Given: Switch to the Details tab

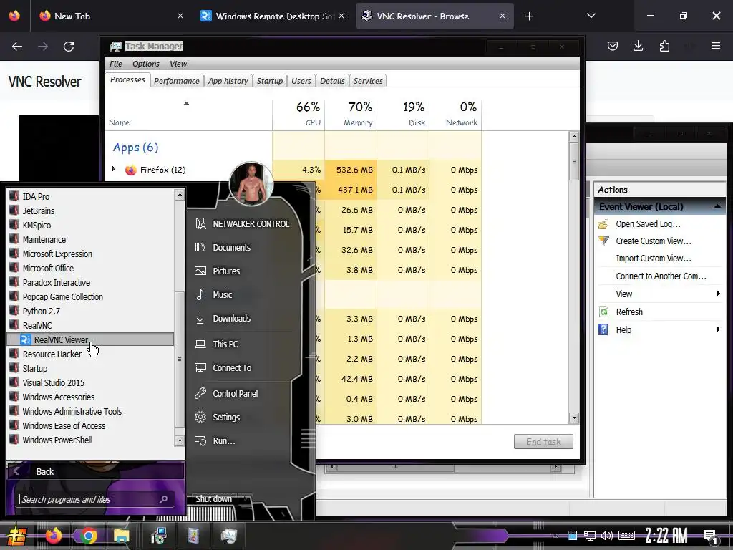Looking at the screenshot, I should point(332,81).
